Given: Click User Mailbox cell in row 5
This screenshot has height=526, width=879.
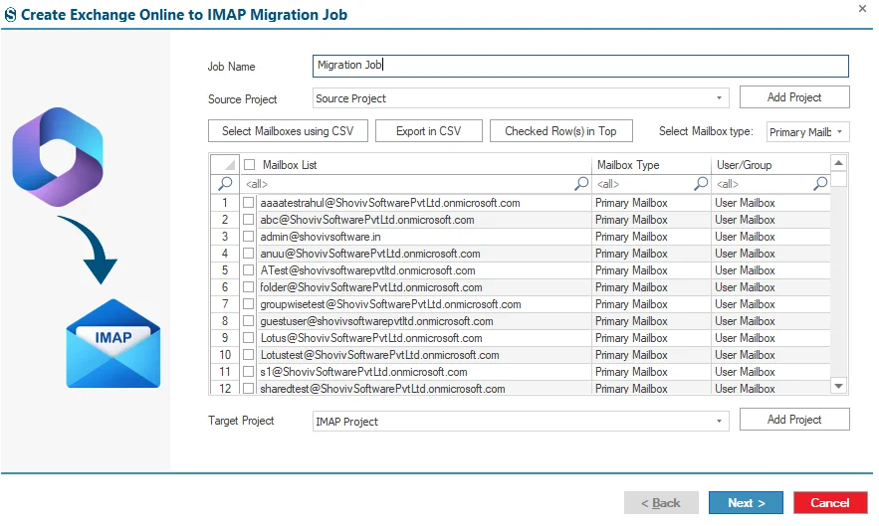Looking at the screenshot, I should (x=770, y=270).
